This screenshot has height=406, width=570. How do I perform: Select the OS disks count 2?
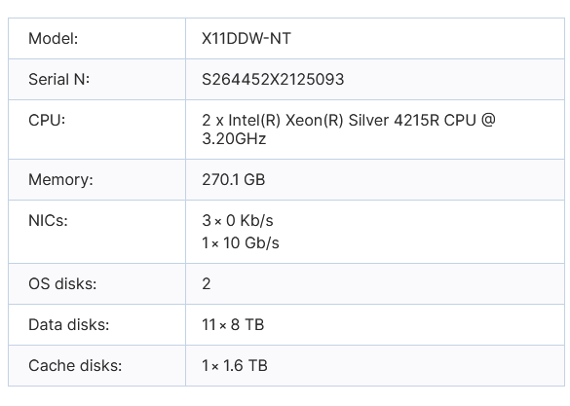(207, 283)
